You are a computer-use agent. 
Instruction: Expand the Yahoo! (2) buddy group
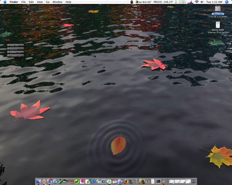[x=15, y=55]
